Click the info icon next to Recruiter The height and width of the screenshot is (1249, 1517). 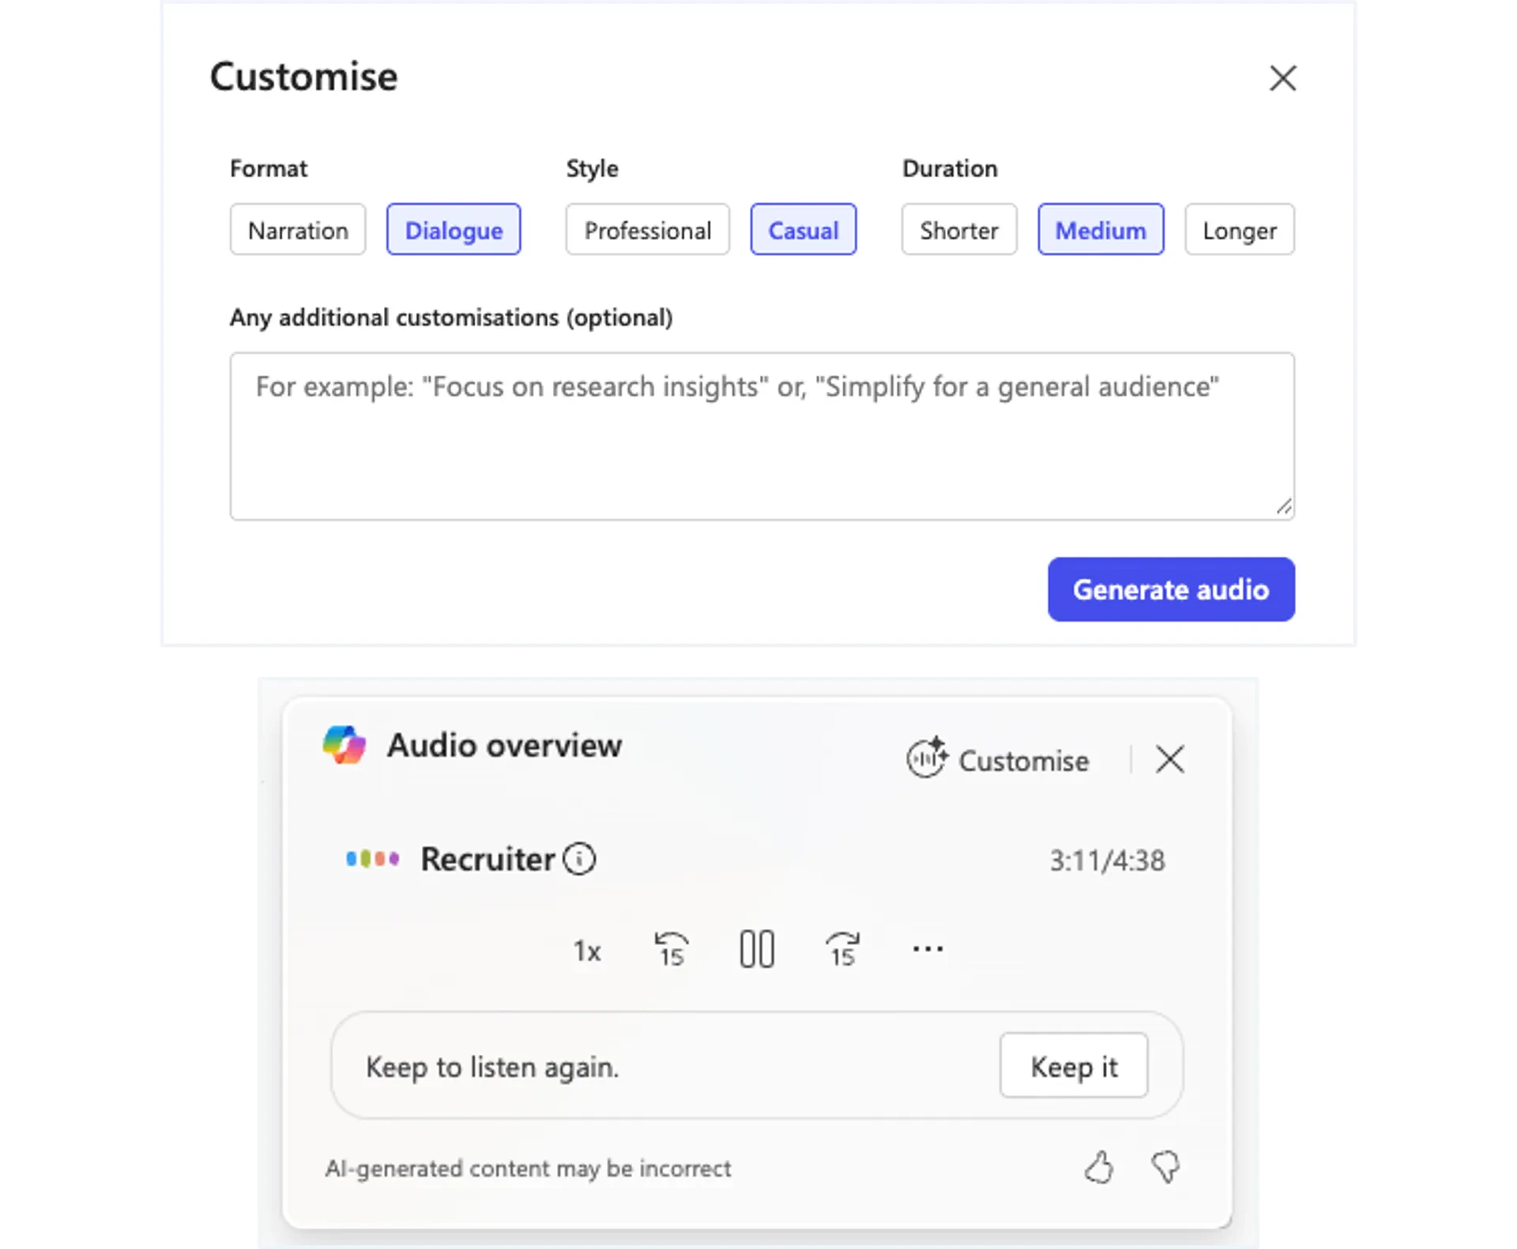click(581, 860)
